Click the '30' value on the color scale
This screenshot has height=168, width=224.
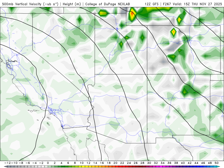point(149,163)
